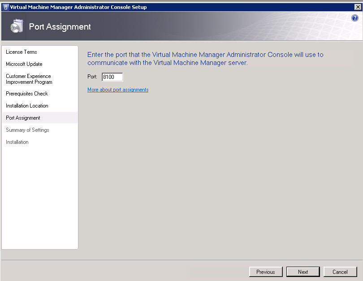The width and height of the screenshot is (363, 281).
Task: Close the Setup window
Action: [358, 7]
